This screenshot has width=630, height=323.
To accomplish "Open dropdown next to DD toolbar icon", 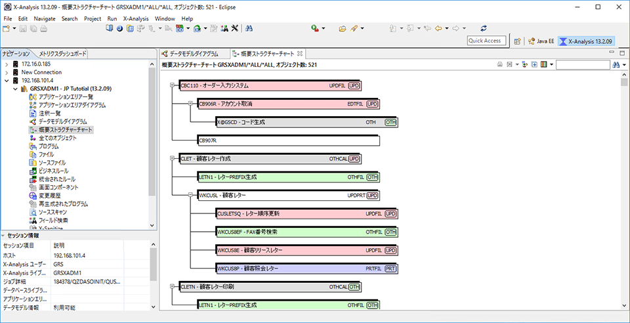I will [x=188, y=28].
